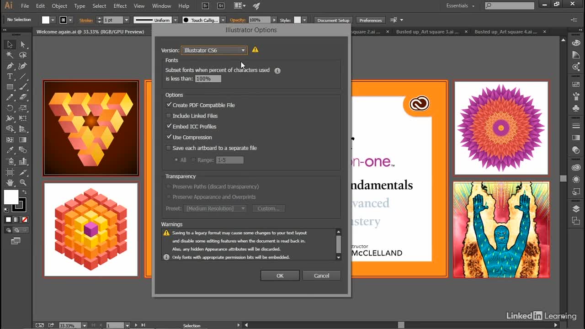Click the Opacity label link

pyautogui.click(x=238, y=20)
